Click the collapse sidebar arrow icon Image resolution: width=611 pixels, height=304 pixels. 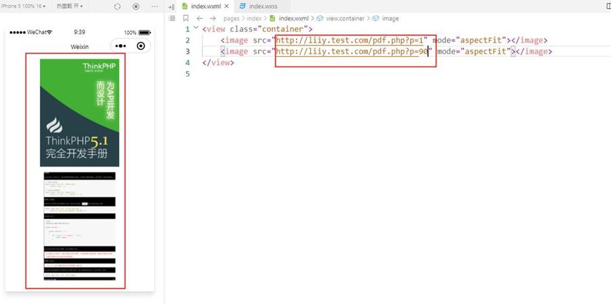click(x=172, y=6)
